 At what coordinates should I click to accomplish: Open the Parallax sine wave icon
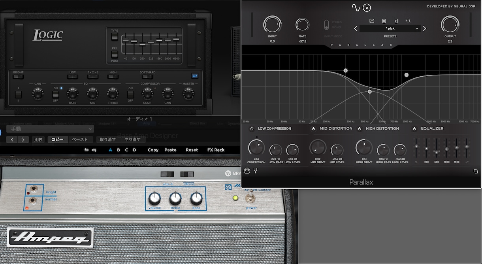[356, 8]
